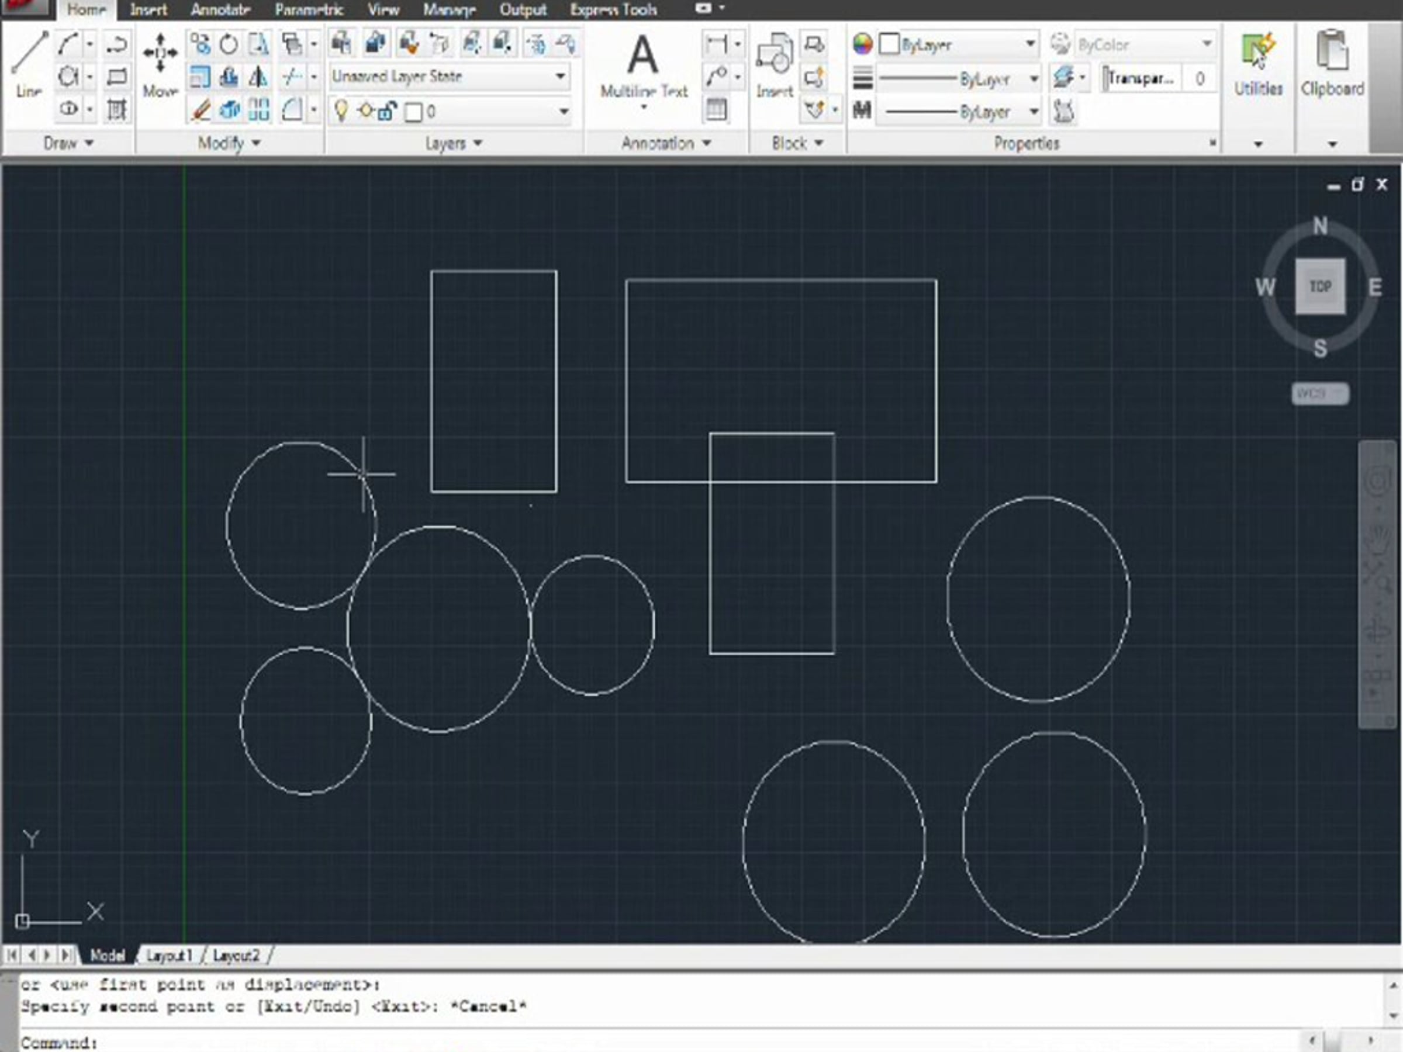Open the Unsaved Layer State dropdown
The width and height of the screenshot is (1403, 1052).
coord(560,77)
